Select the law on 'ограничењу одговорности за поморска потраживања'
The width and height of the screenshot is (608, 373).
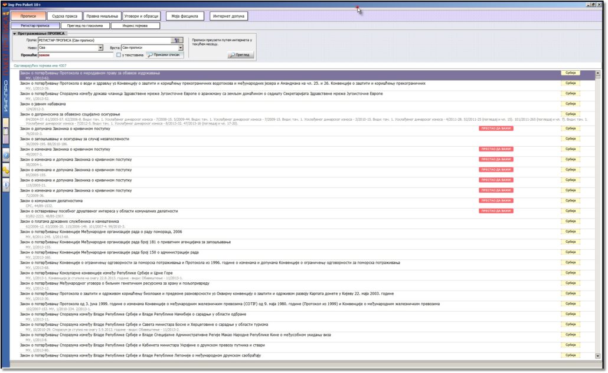[x=307, y=265]
